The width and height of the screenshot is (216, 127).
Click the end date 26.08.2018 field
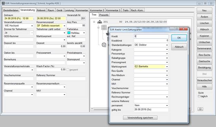tap(45, 18)
